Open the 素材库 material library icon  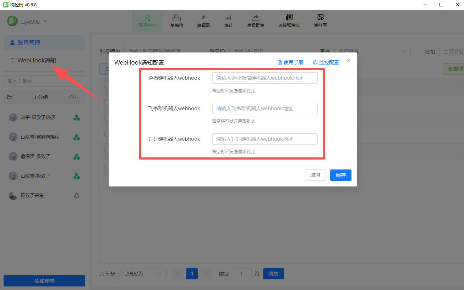point(320,18)
